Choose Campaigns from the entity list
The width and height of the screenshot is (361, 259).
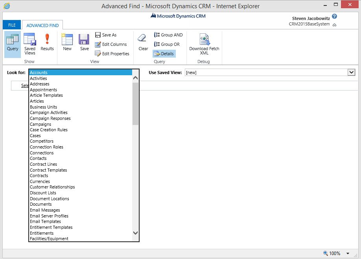(x=41, y=124)
